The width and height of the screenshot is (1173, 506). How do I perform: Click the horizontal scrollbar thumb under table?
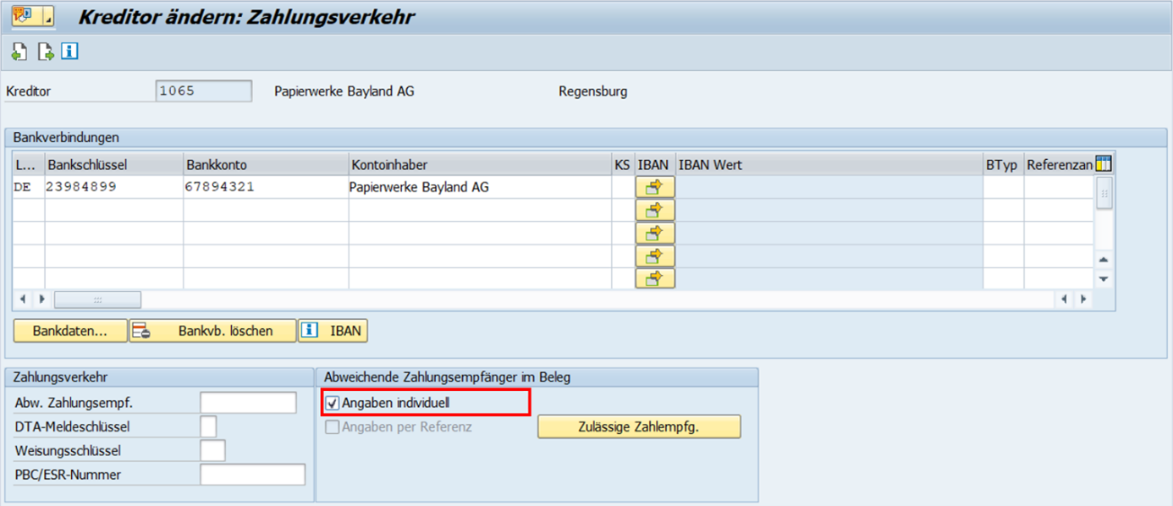(97, 300)
